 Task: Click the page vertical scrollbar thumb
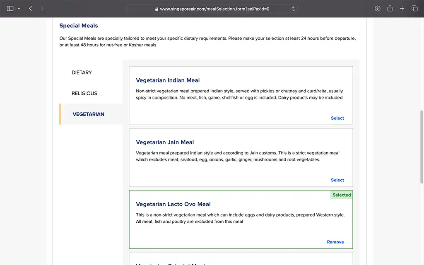(421, 147)
